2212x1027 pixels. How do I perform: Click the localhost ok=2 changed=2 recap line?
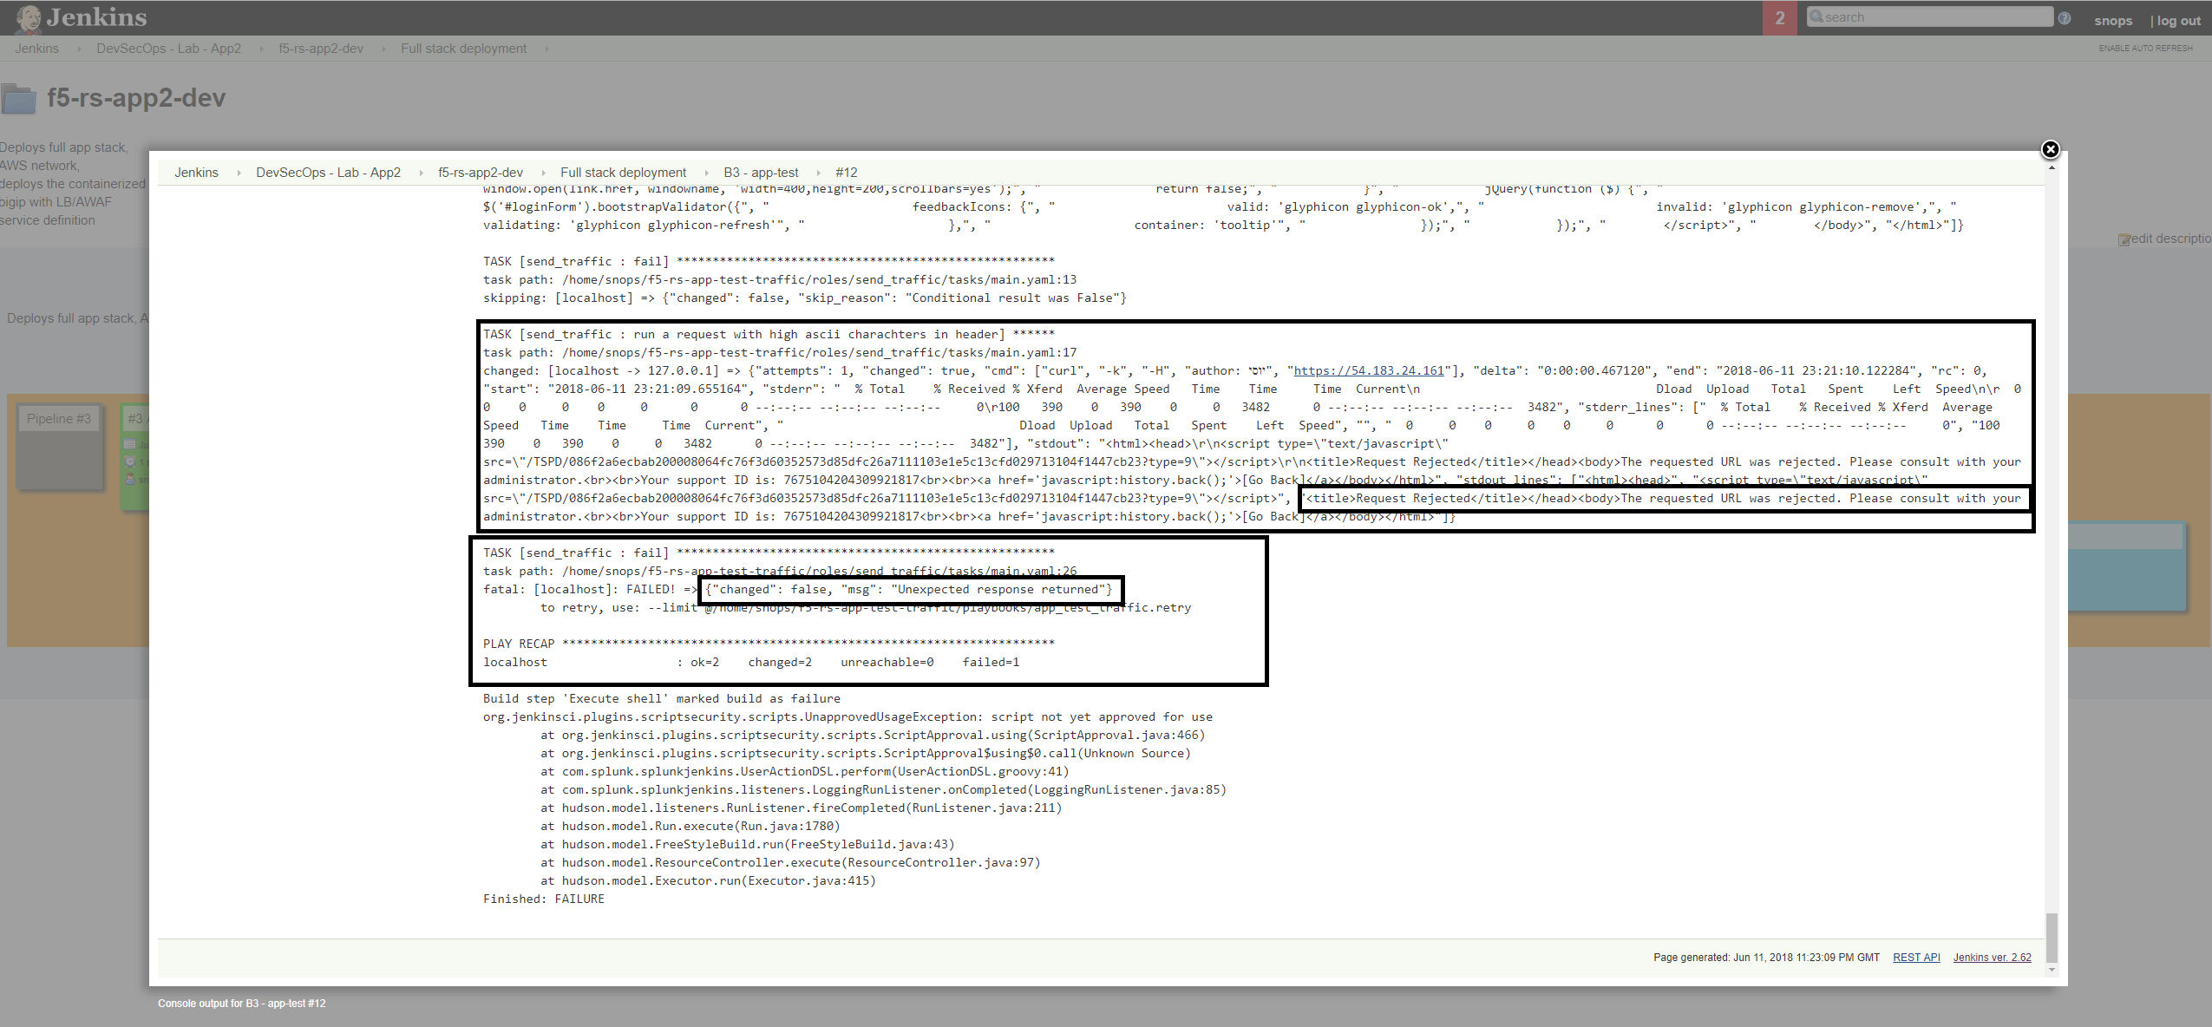tap(751, 662)
